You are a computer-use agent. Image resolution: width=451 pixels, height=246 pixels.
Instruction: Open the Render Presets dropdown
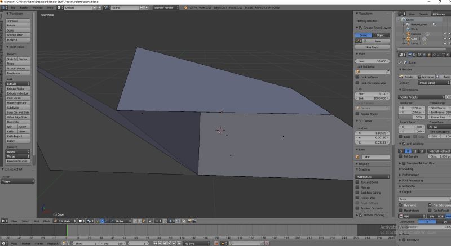[x=422, y=97]
